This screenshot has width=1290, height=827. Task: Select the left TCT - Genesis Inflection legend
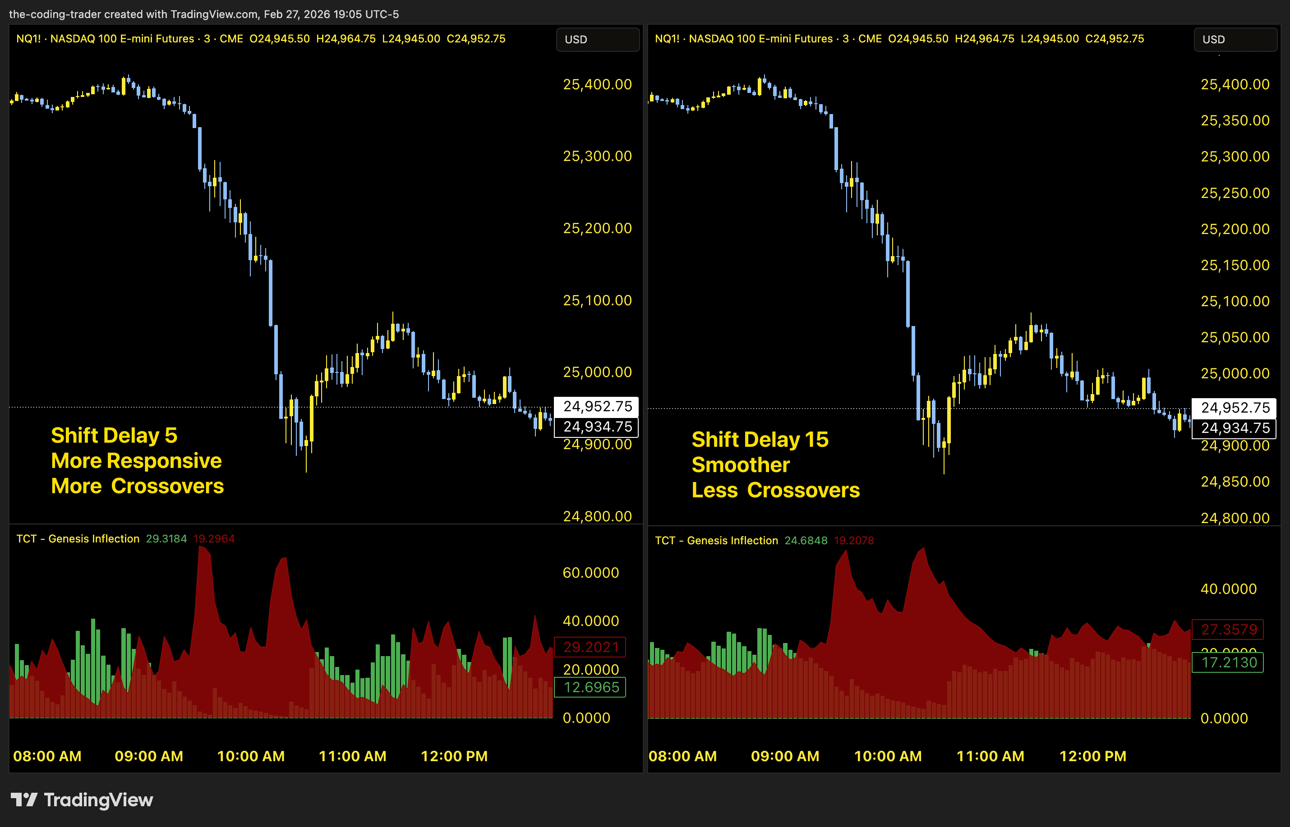click(x=78, y=538)
